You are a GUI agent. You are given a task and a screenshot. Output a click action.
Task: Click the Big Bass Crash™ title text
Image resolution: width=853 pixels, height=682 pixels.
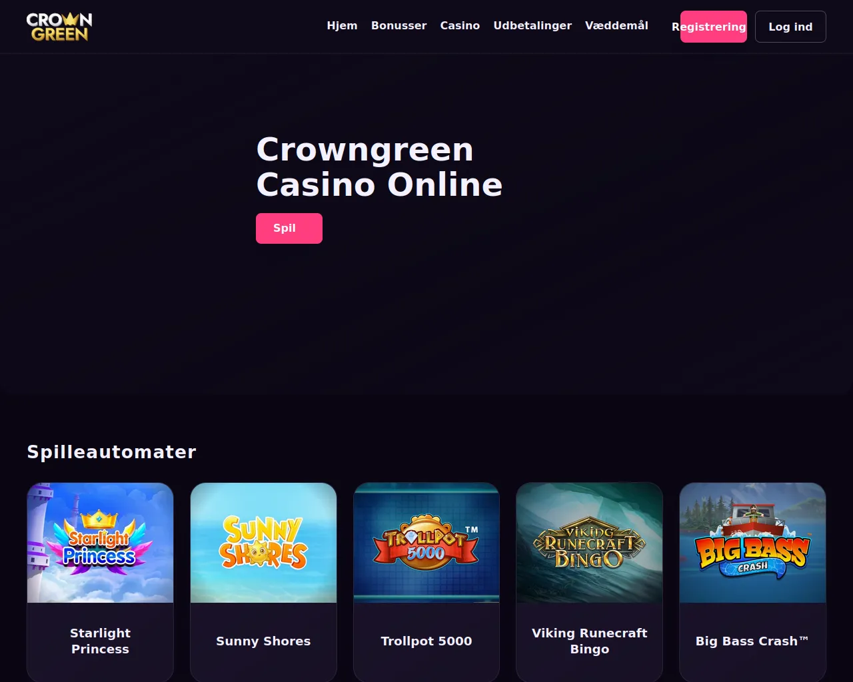752,641
